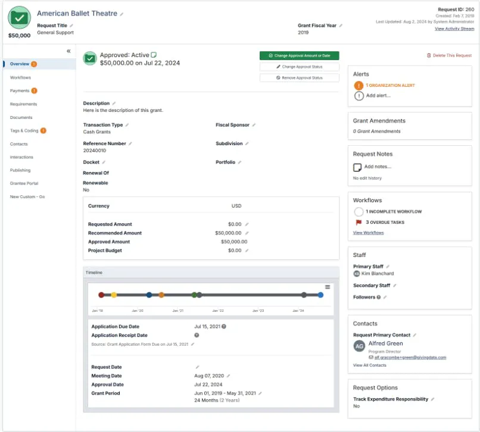Edit Track Expenditure Responsibility pencil
480x432 pixels.
(432, 399)
